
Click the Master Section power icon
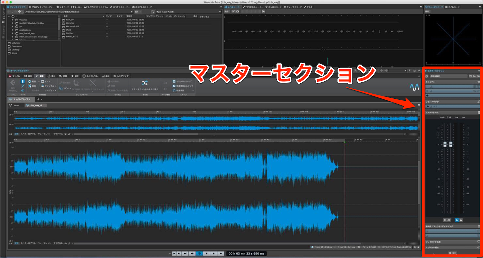[427, 76]
